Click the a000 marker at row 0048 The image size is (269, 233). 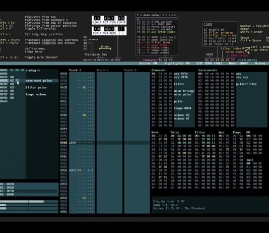(x=72, y=143)
